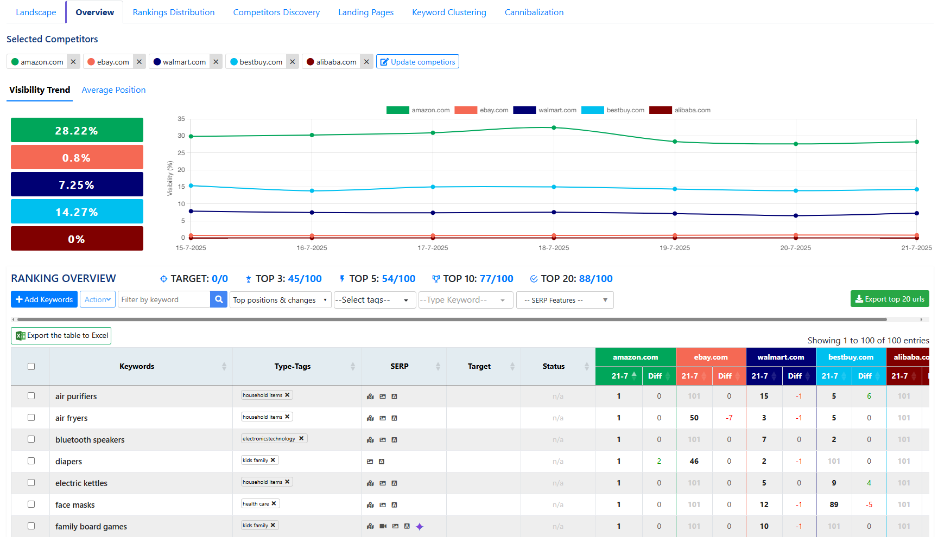The height and width of the screenshot is (537, 938).
Task: Remove amazon.com competitor with X icon
Action: 73,62
